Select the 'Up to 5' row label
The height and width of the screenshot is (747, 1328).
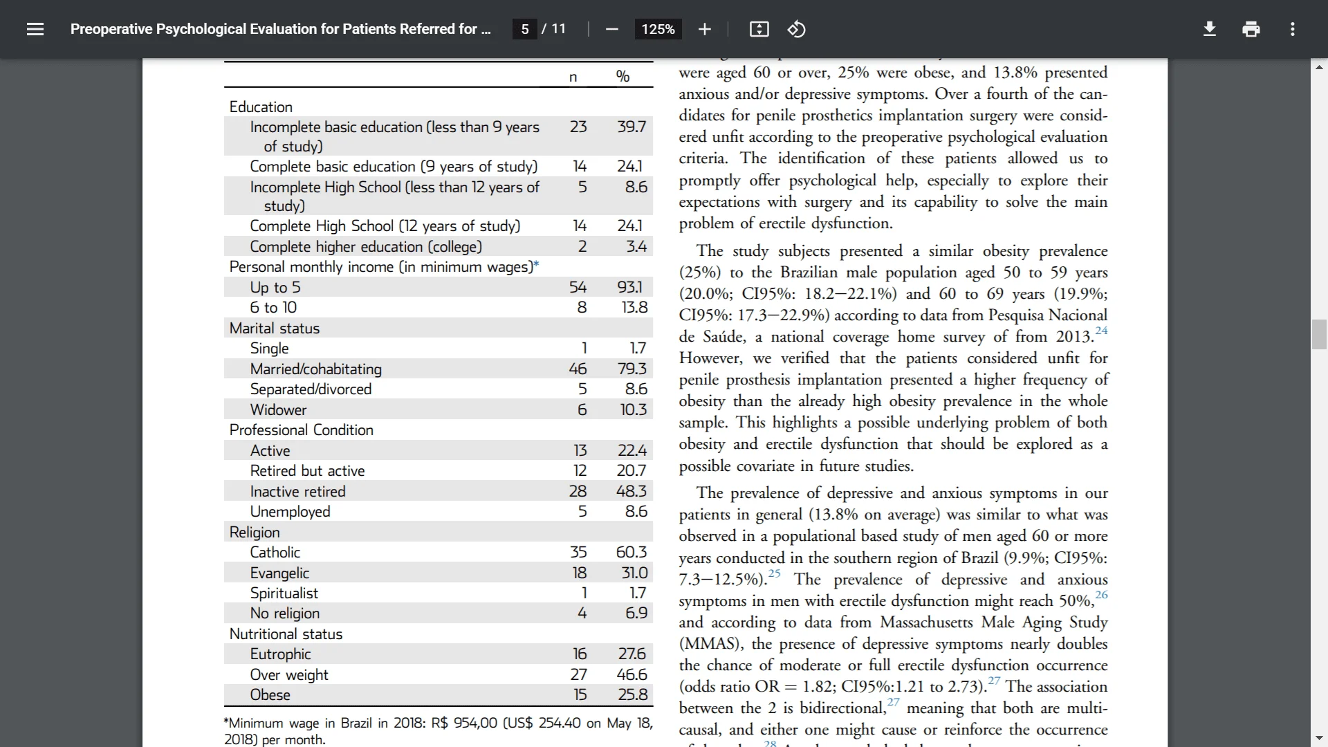[275, 287]
